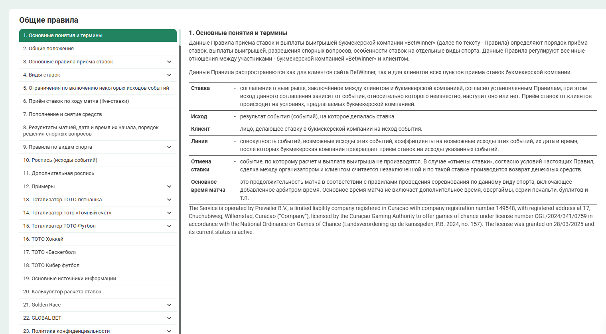
Task: Expand section 21 Golden Race chevron
Action: coord(169,305)
